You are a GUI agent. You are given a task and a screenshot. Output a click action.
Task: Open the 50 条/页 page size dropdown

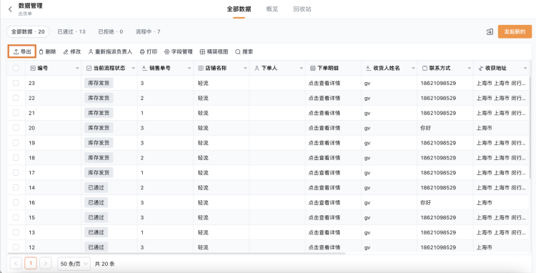point(74,264)
